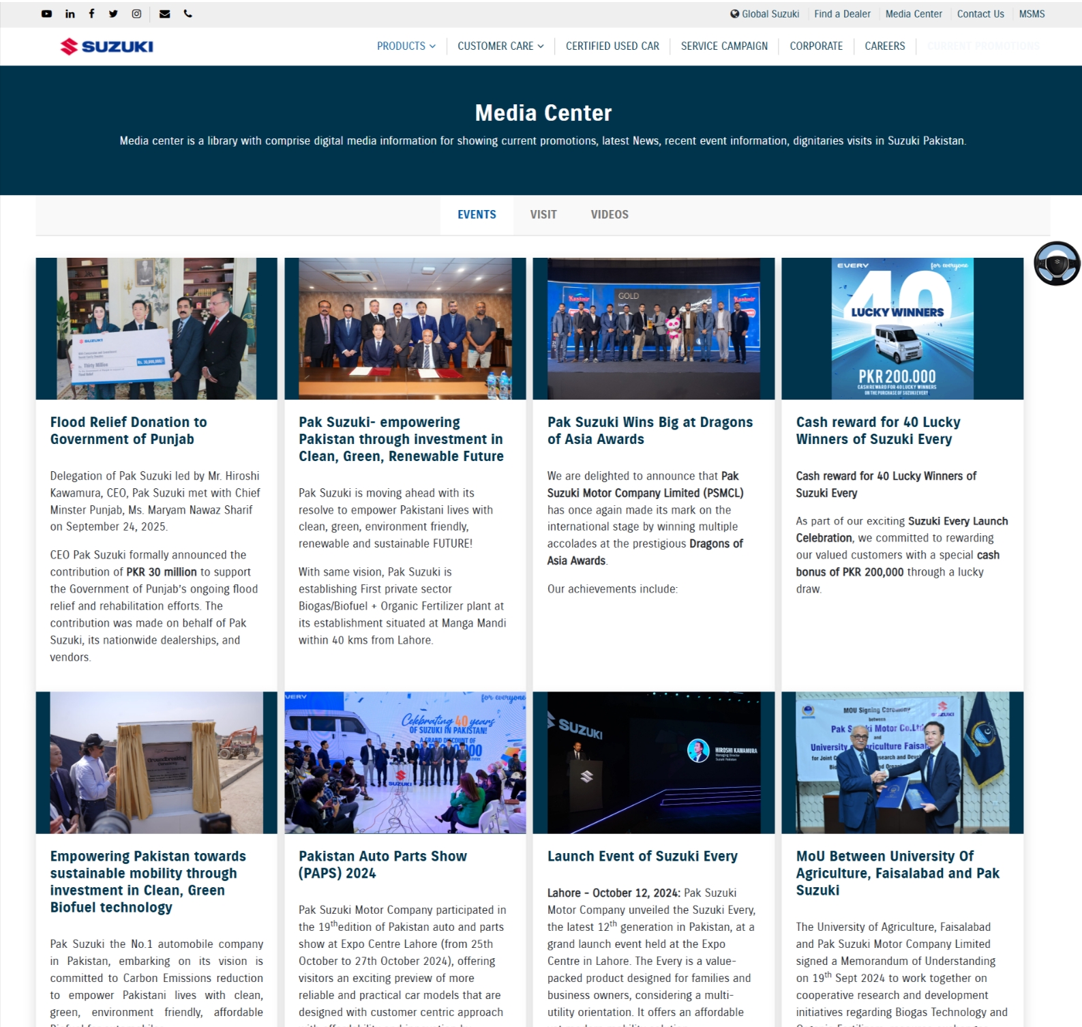Open the Certified Used Car menu item
This screenshot has height=1027, width=1082.
click(x=612, y=46)
